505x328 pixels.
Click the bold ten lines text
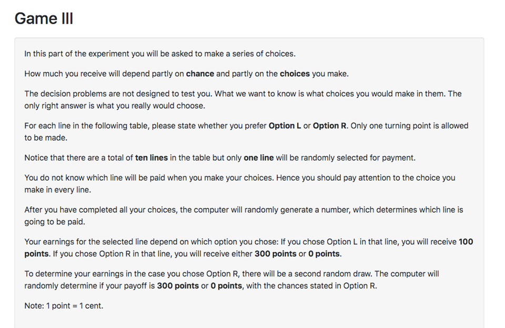tap(151, 157)
